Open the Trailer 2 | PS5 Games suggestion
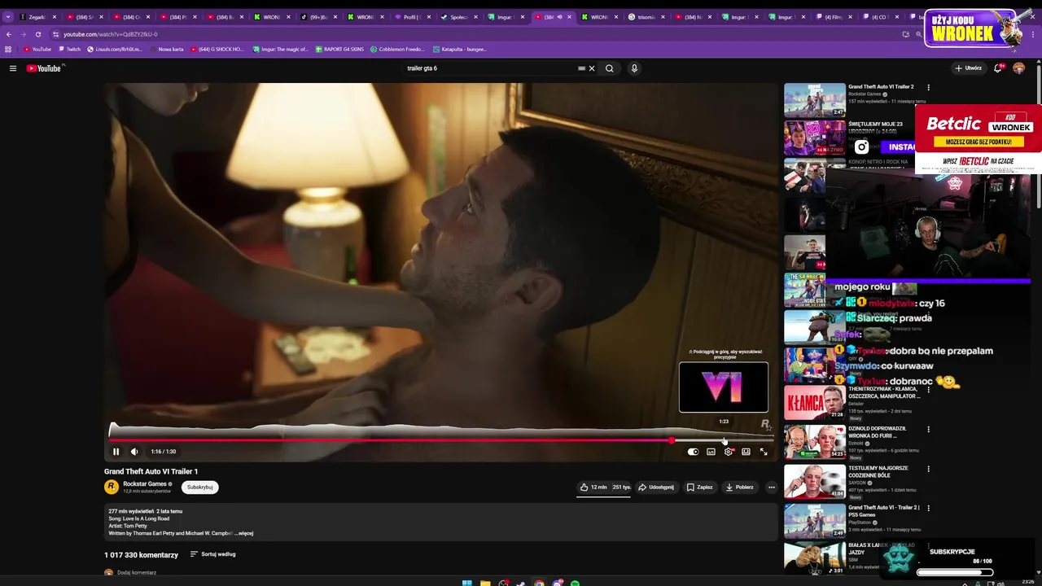The width and height of the screenshot is (1042, 586). [x=883, y=511]
